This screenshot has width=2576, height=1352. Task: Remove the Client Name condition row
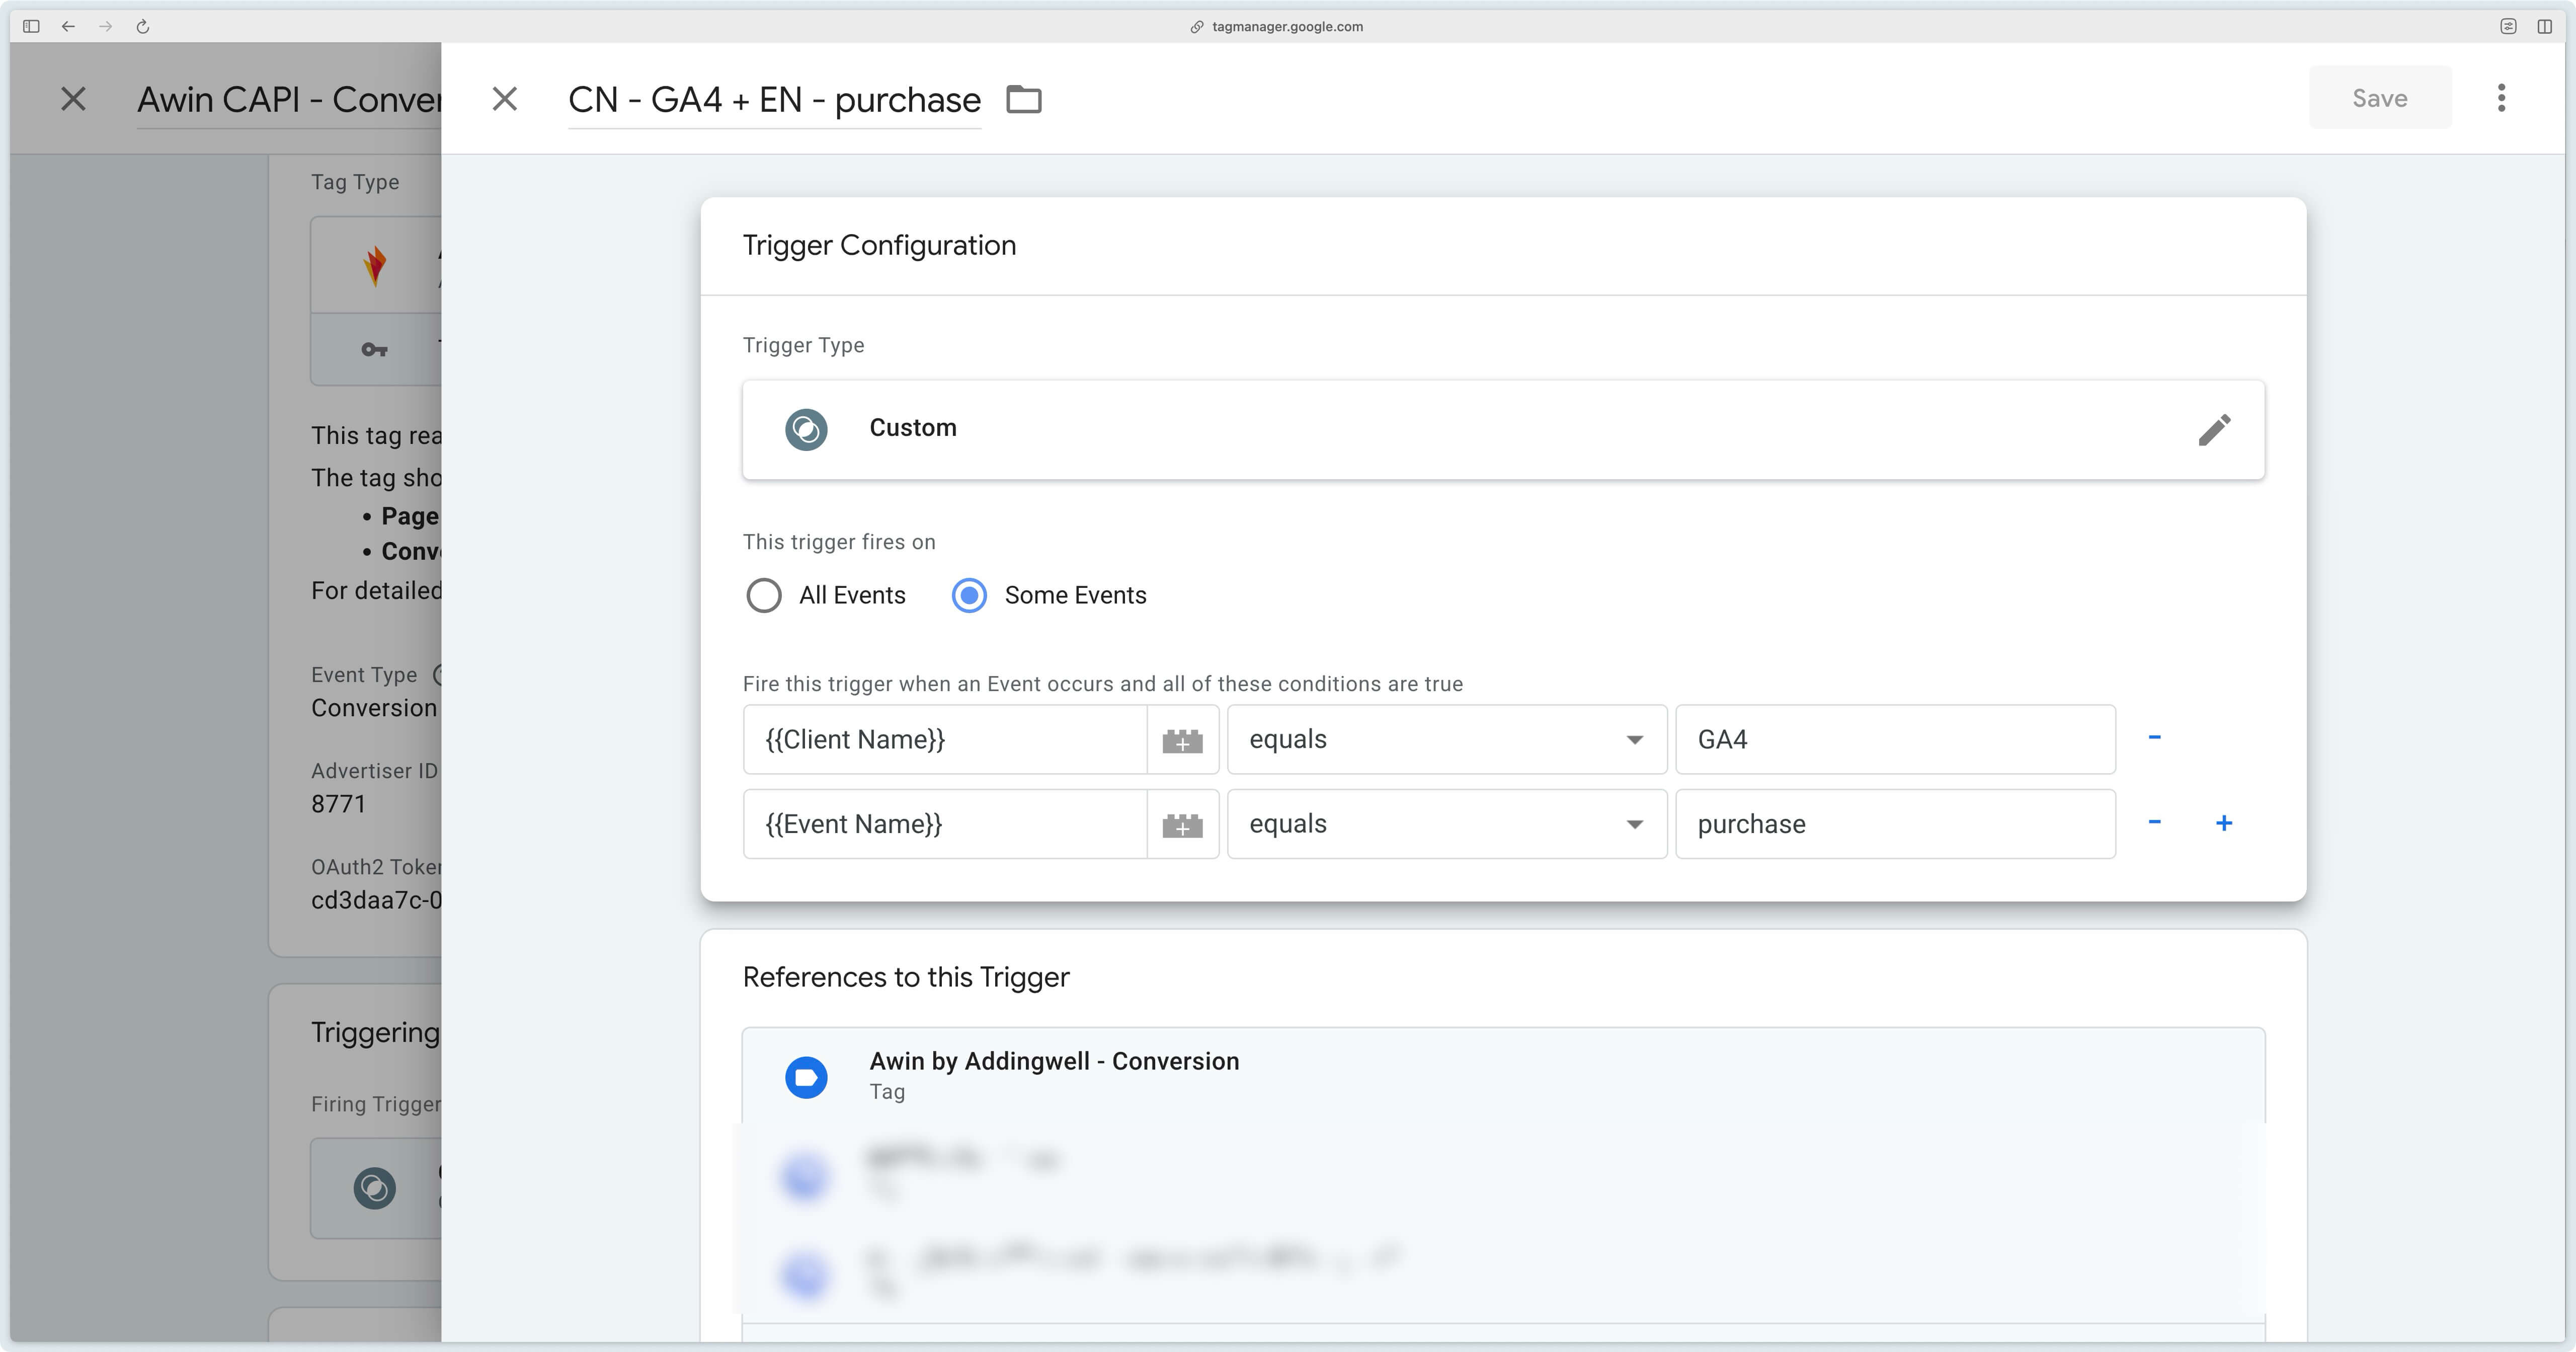(x=2154, y=738)
